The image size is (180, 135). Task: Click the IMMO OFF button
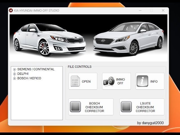click(x=116, y=81)
